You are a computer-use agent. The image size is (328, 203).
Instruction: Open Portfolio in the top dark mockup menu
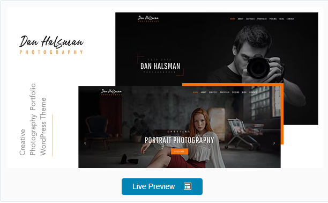(x=262, y=19)
